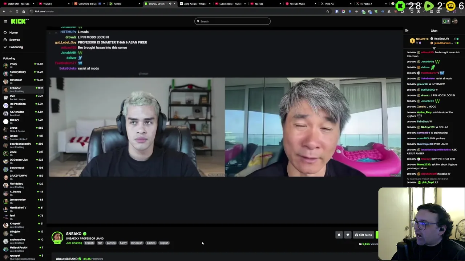Open 4_inches' channel avatar
The height and width of the screenshot is (261, 465).
pyautogui.click(x=5, y=193)
